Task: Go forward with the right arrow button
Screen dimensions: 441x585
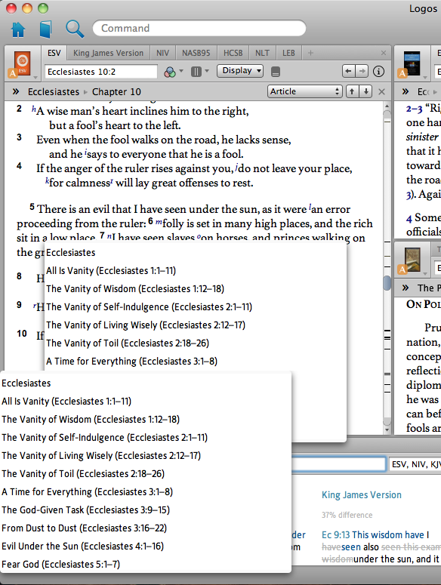Action: click(x=362, y=71)
